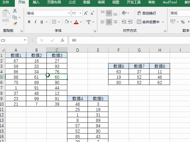Viewport: 190px width, 142px height.
Task: Click 合并后居中 merge and center button
Action: coord(148,22)
